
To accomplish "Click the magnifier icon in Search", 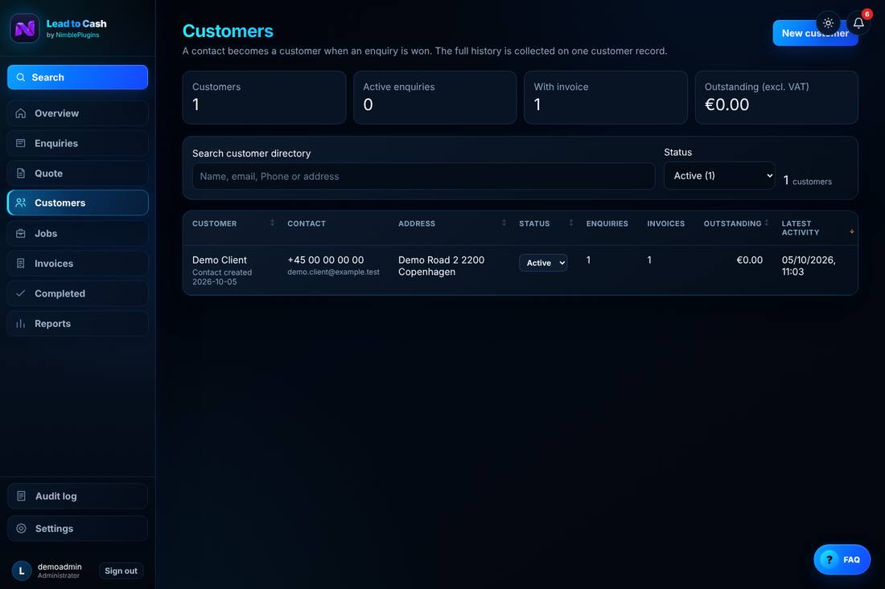I will 20,77.
